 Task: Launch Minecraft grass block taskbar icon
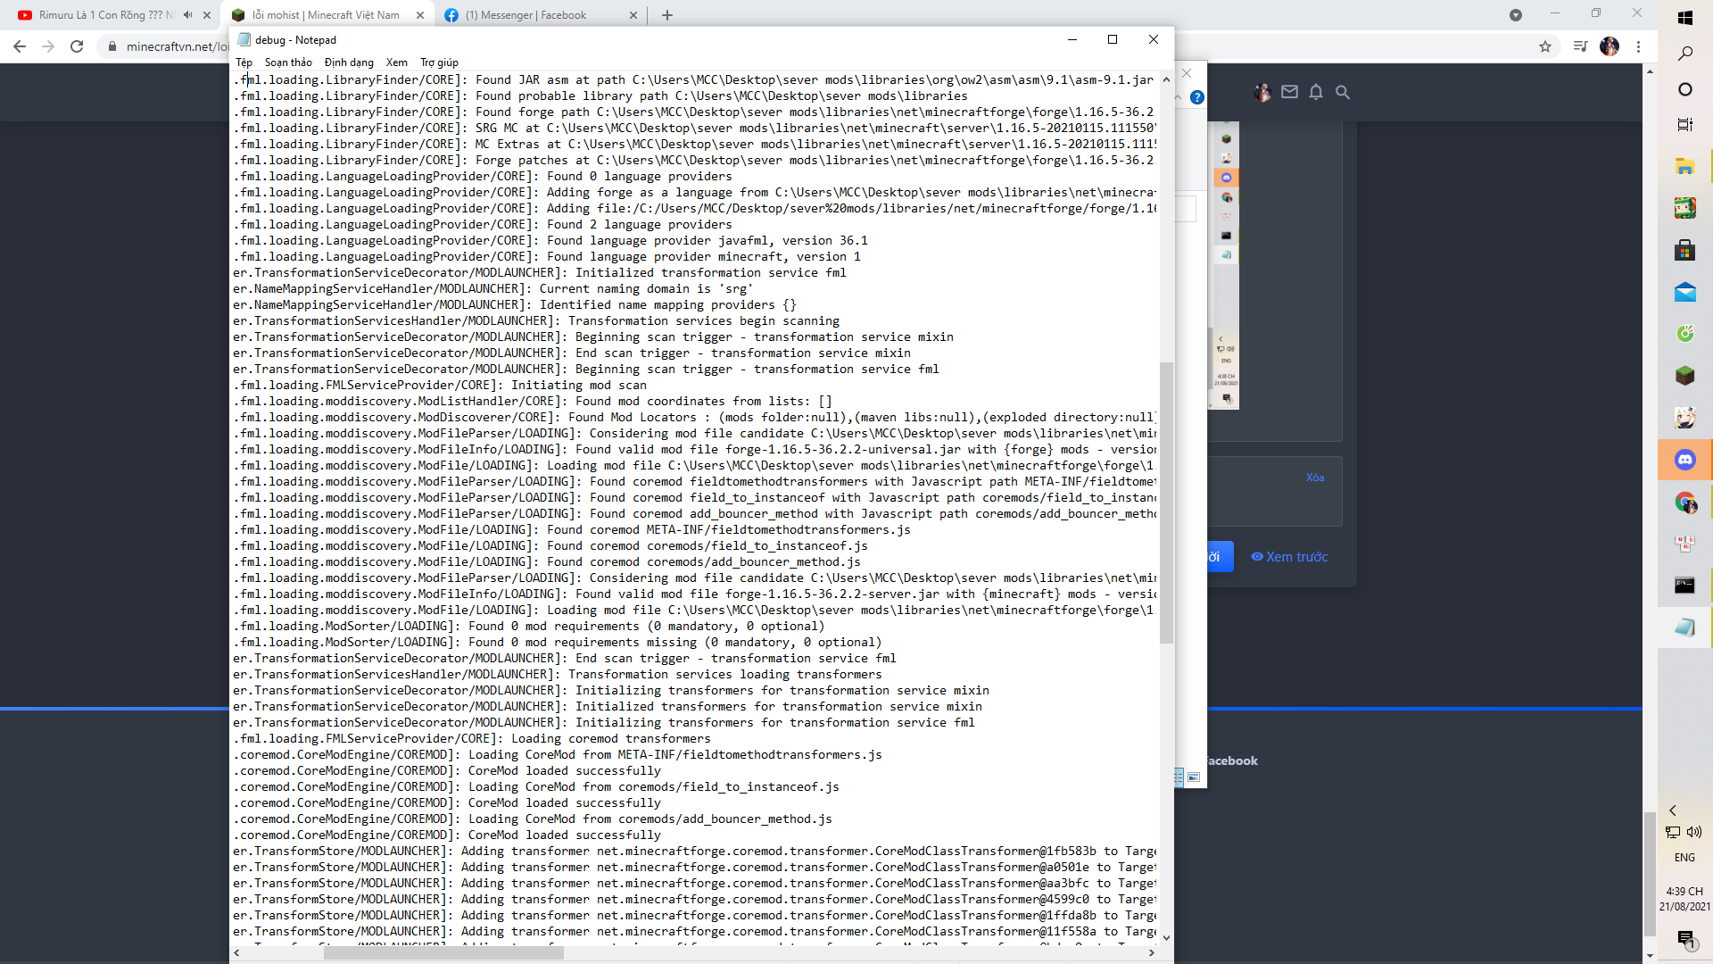1684,376
